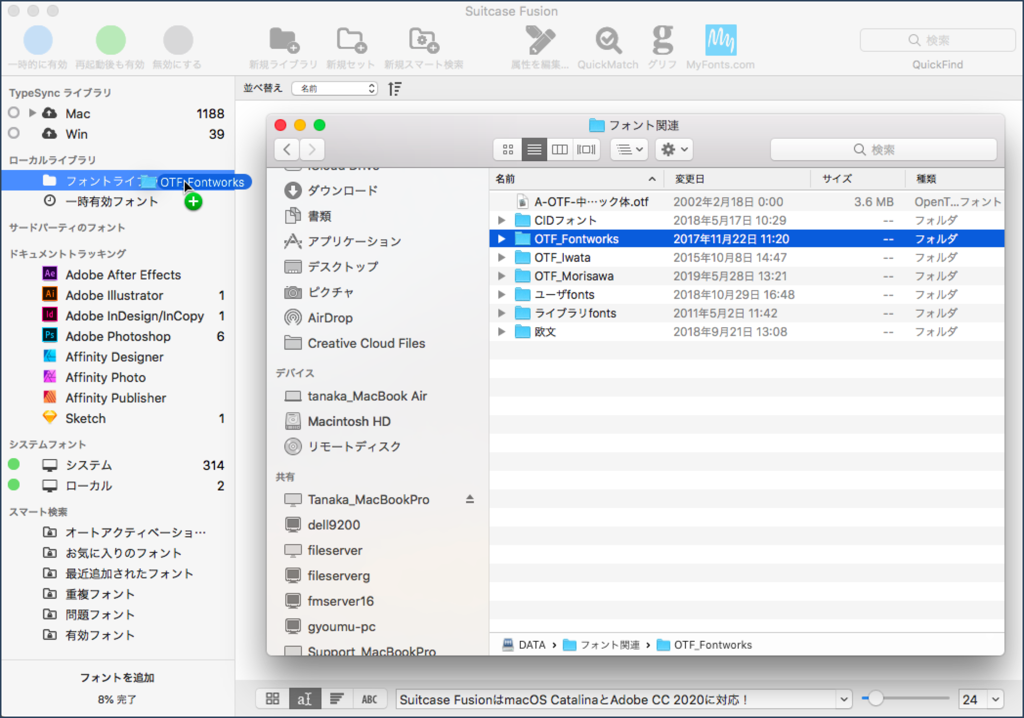This screenshot has width=1024, height=718.
Task: Click the New Smart Search (新規スマート検索) icon
Action: [x=424, y=40]
